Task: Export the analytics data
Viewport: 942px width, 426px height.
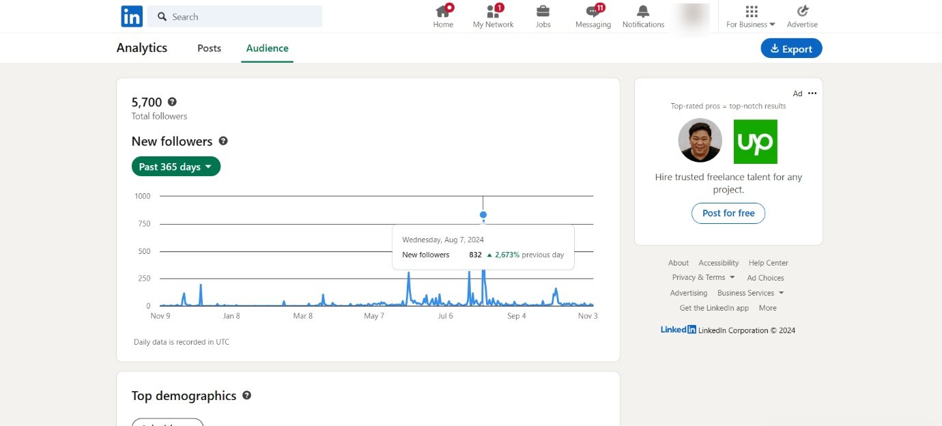Action: tap(791, 48)
